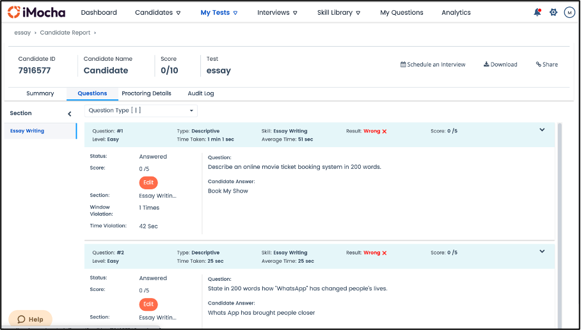Click the iMocha logo
The height and width of the screenshot is (330, 581).
(x=36, y=12)
